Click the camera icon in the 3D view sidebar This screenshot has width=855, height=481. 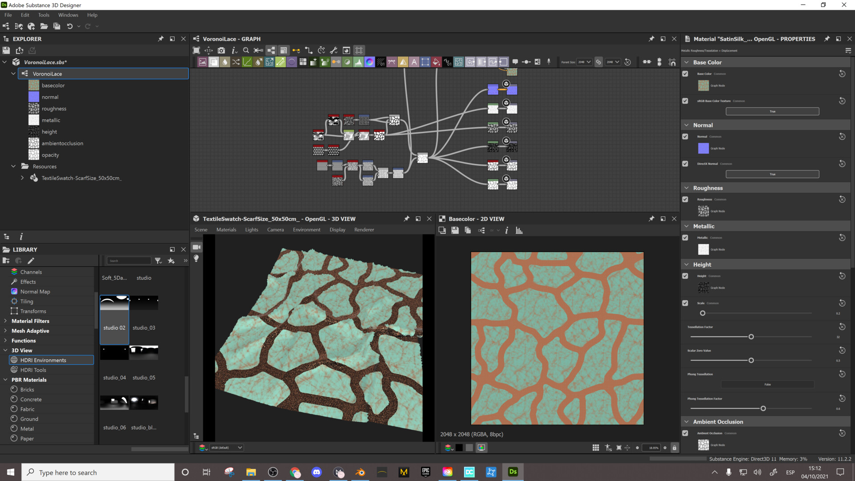tap(196, 247)
